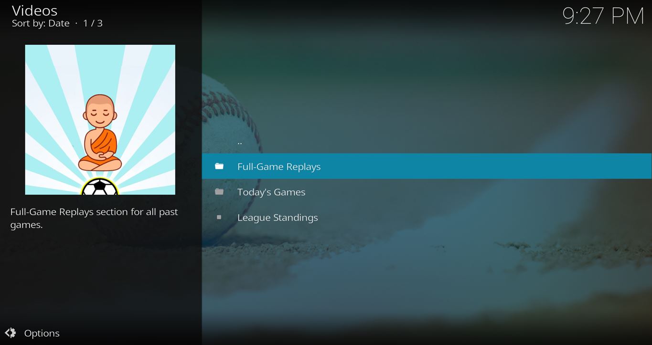Click the 'Sort by: Date' label
This screenshot has height=345, width=652.
pyautogui.click(x=41, y=23)
